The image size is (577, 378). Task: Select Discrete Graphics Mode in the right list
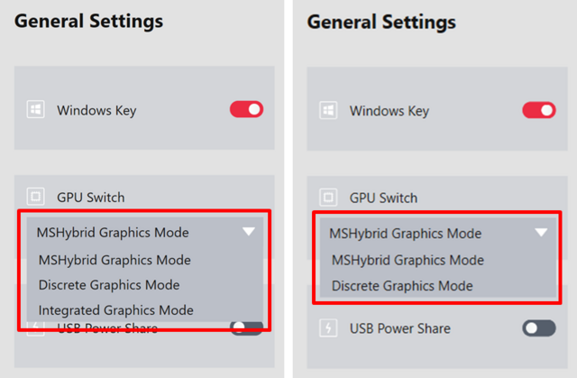tap(402, 286)
